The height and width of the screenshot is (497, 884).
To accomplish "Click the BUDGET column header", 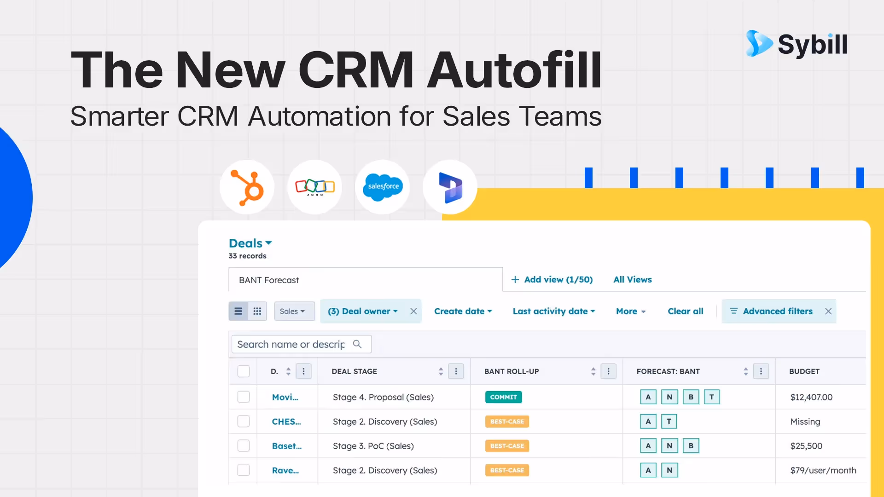I will tap(804, 371).
